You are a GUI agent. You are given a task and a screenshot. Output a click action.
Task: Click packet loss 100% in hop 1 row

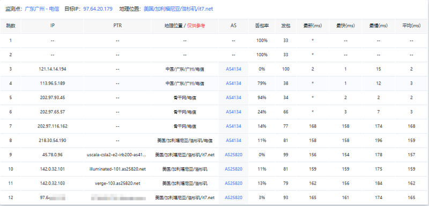tap(262, 40)
